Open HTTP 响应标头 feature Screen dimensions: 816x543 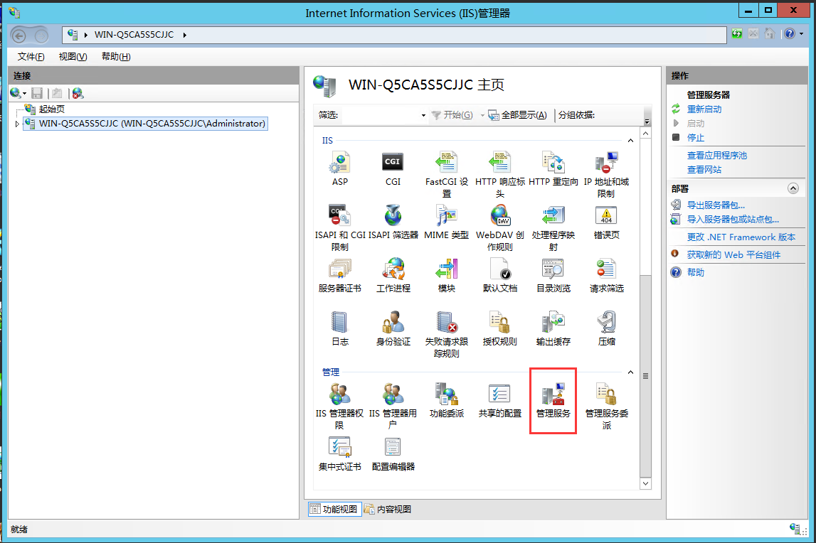pyautogui.click(x=499, y=175)
